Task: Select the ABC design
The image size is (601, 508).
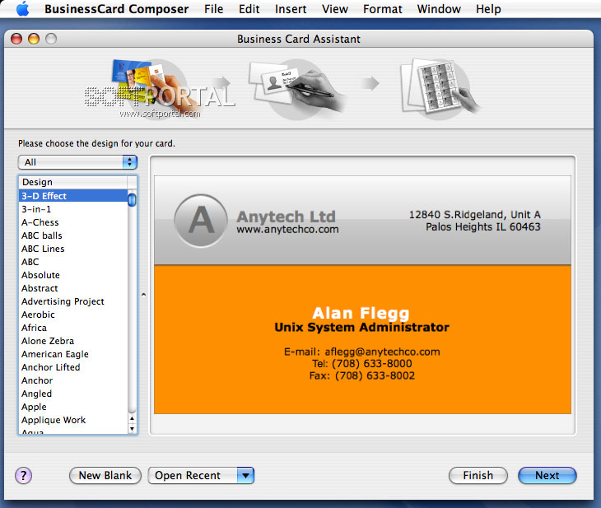Action: click(73, 262)
